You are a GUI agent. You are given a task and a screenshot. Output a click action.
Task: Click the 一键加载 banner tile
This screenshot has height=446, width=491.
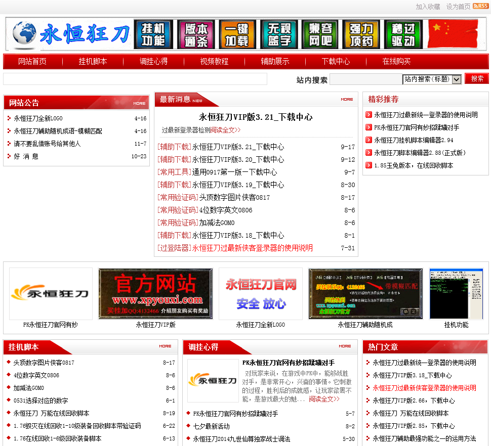[237, 34]
